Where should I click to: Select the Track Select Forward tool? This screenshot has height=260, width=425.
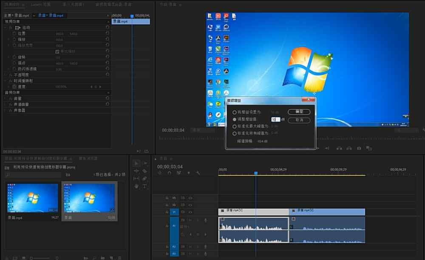[x=145, y=163]
